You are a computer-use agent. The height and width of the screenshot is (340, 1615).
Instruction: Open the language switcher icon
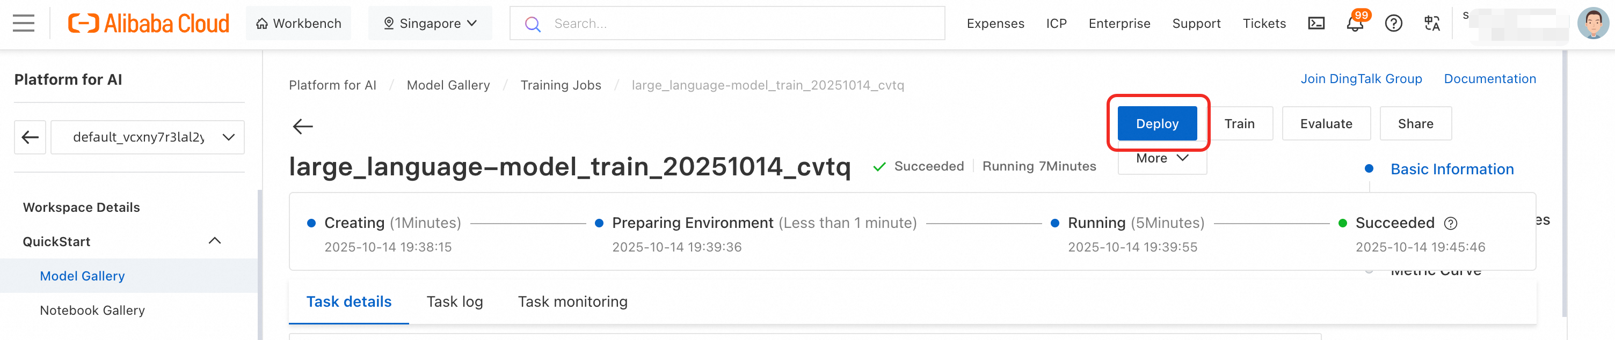(1432, 24)
